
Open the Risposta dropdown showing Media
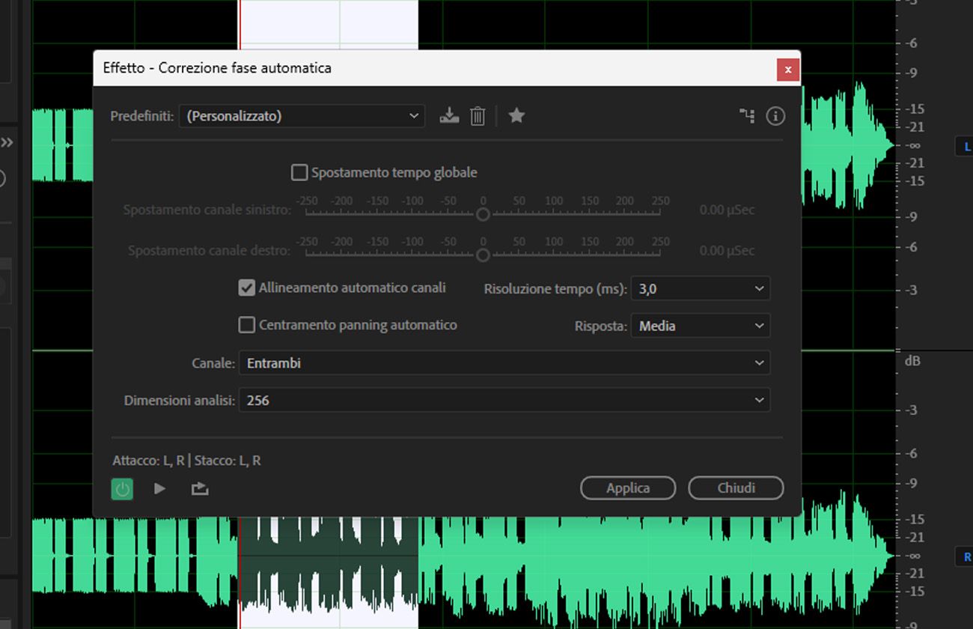pyautogui.click(x=701, y=326)
